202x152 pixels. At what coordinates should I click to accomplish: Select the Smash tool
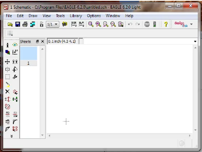click(x=8, y=122)
